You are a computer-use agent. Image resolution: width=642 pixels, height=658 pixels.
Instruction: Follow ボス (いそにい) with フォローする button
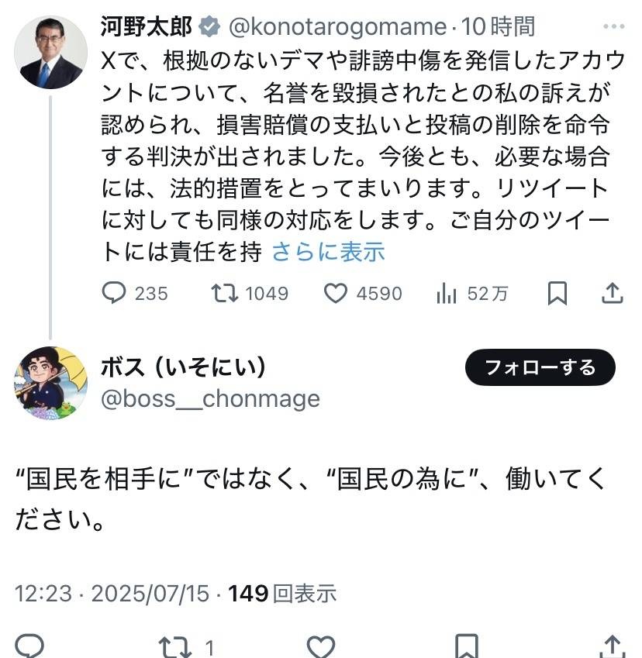(x=540, y=367)
